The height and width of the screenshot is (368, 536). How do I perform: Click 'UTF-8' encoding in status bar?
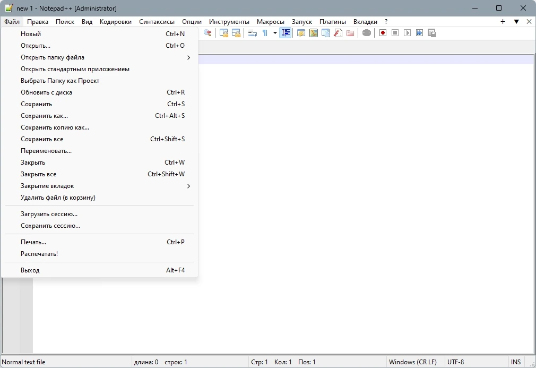456,362
